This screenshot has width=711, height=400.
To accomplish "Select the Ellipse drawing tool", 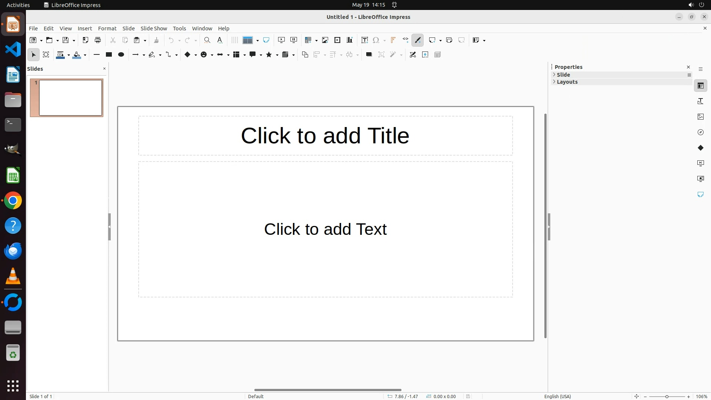I will (x=121, y=55).
